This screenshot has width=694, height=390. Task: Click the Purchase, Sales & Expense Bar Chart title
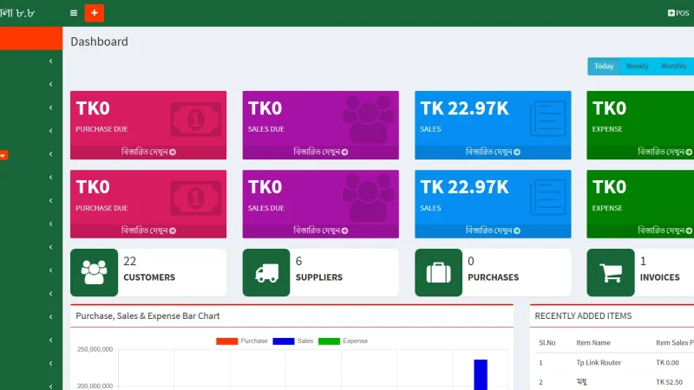tap(147, 316)
